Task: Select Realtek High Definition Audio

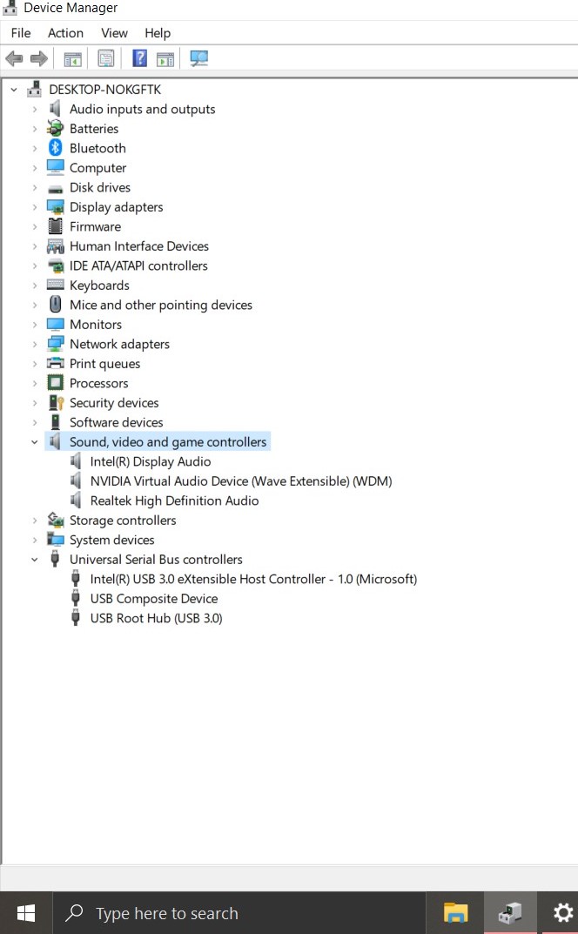Action: (x=174, y=501)
